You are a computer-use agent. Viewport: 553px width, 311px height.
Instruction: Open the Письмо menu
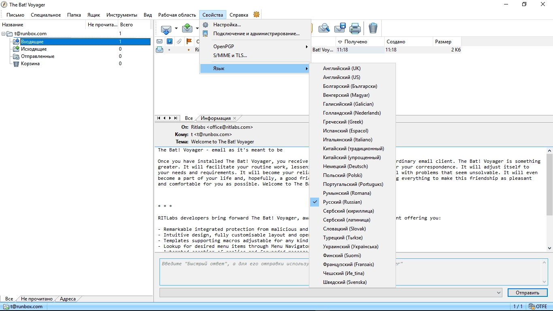pyautogui.click(x=15, y=15)
